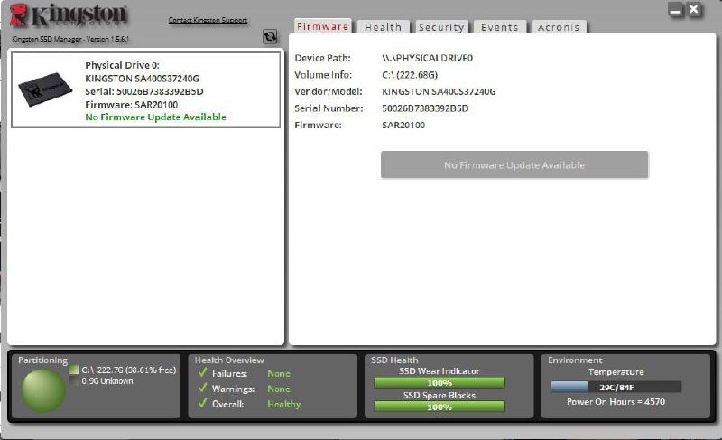Screen dimensions: 722x440
Task: Click the Failures: None status
Action: coord(279,373)
